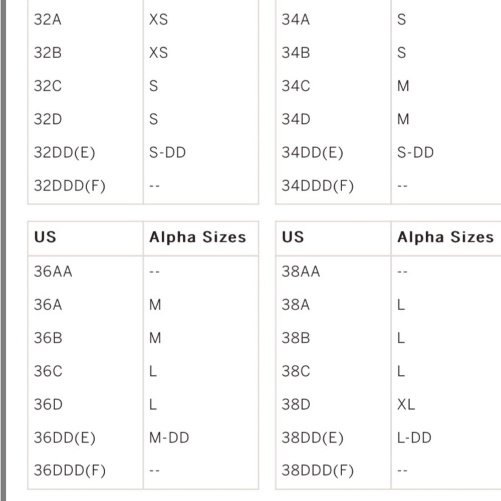Click the M value next to 34D
This screenshot has width=501, height=501.
pyautogui.click(x=403, y=119)
